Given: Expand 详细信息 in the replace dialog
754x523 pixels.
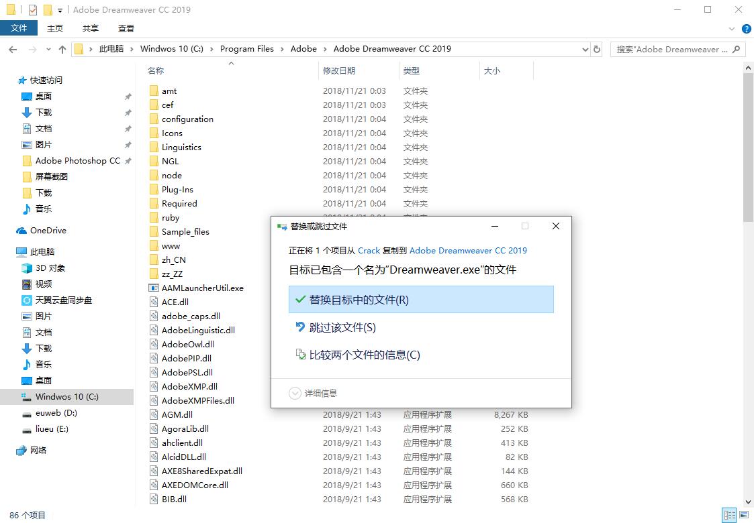Looking at the screenshot, I should [x=313, y=394].
